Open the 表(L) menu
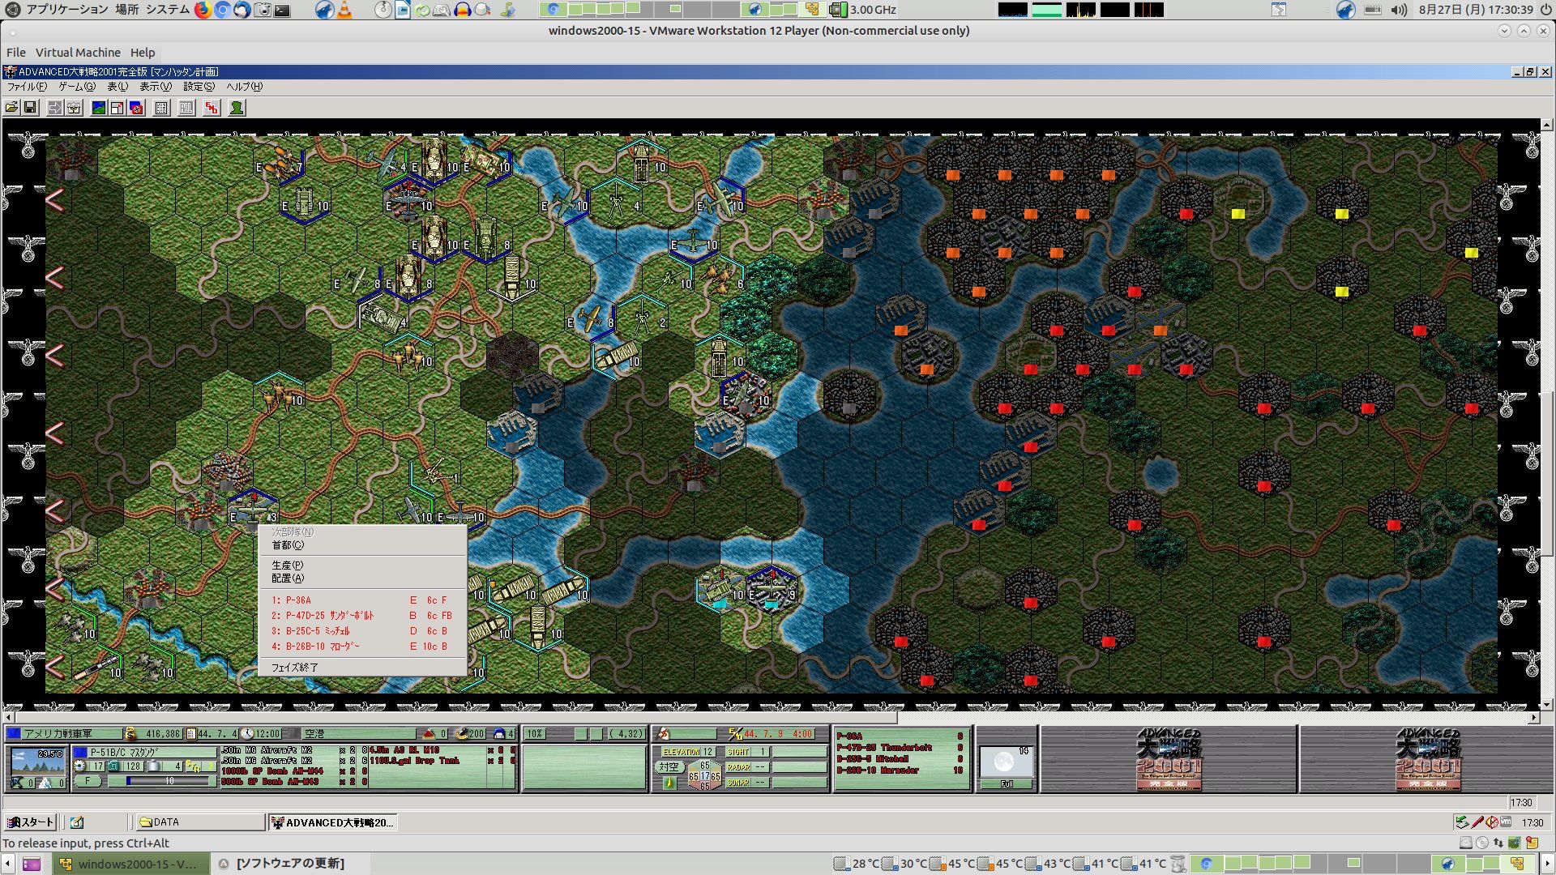Screen dimensions: 1556x875 (118, 87)
